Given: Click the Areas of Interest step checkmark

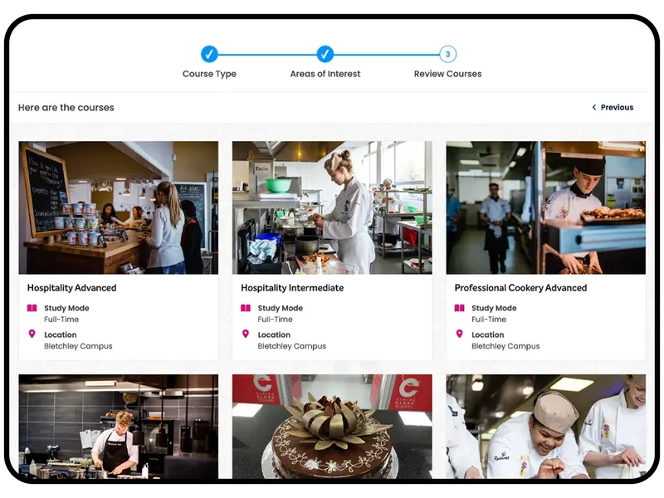Looking at the screenshot, I should pos(325,54).
